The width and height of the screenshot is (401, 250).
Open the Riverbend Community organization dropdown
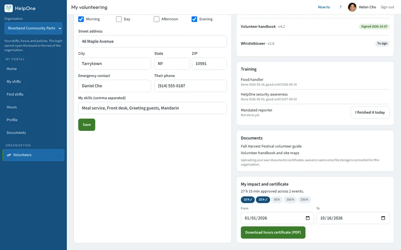tap(33, 28)
